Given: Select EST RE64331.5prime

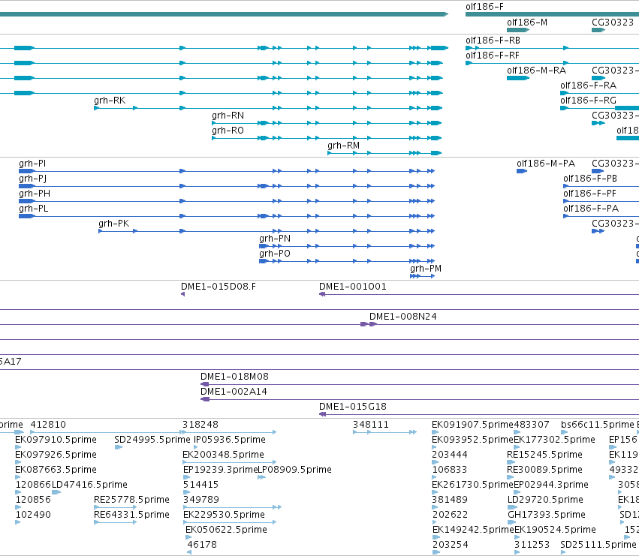Looking at the screenshot, I should (131, 515).
